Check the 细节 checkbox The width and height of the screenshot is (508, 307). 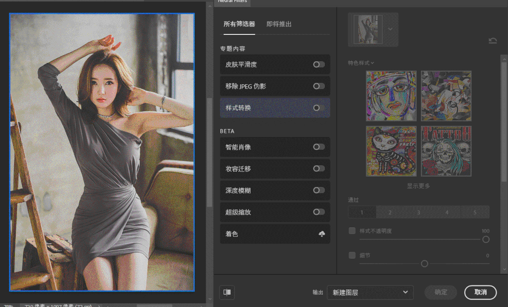[352, 255]
